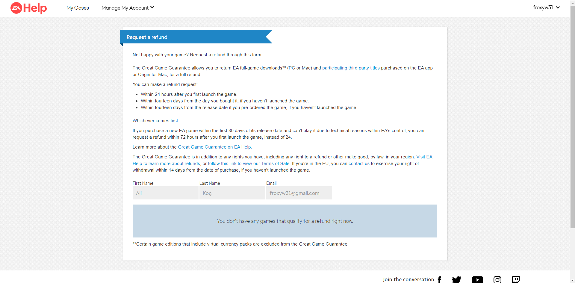575x283 pixels.
Task: Expand the Manage My Account menu
Action: tap(128, 8)
